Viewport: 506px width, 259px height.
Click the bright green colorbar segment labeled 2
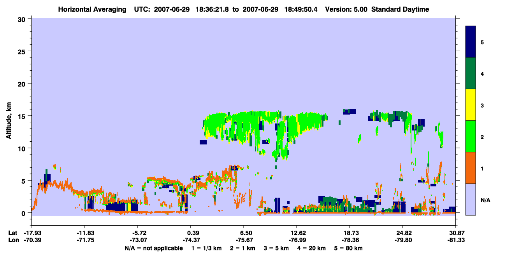(471, 136)
